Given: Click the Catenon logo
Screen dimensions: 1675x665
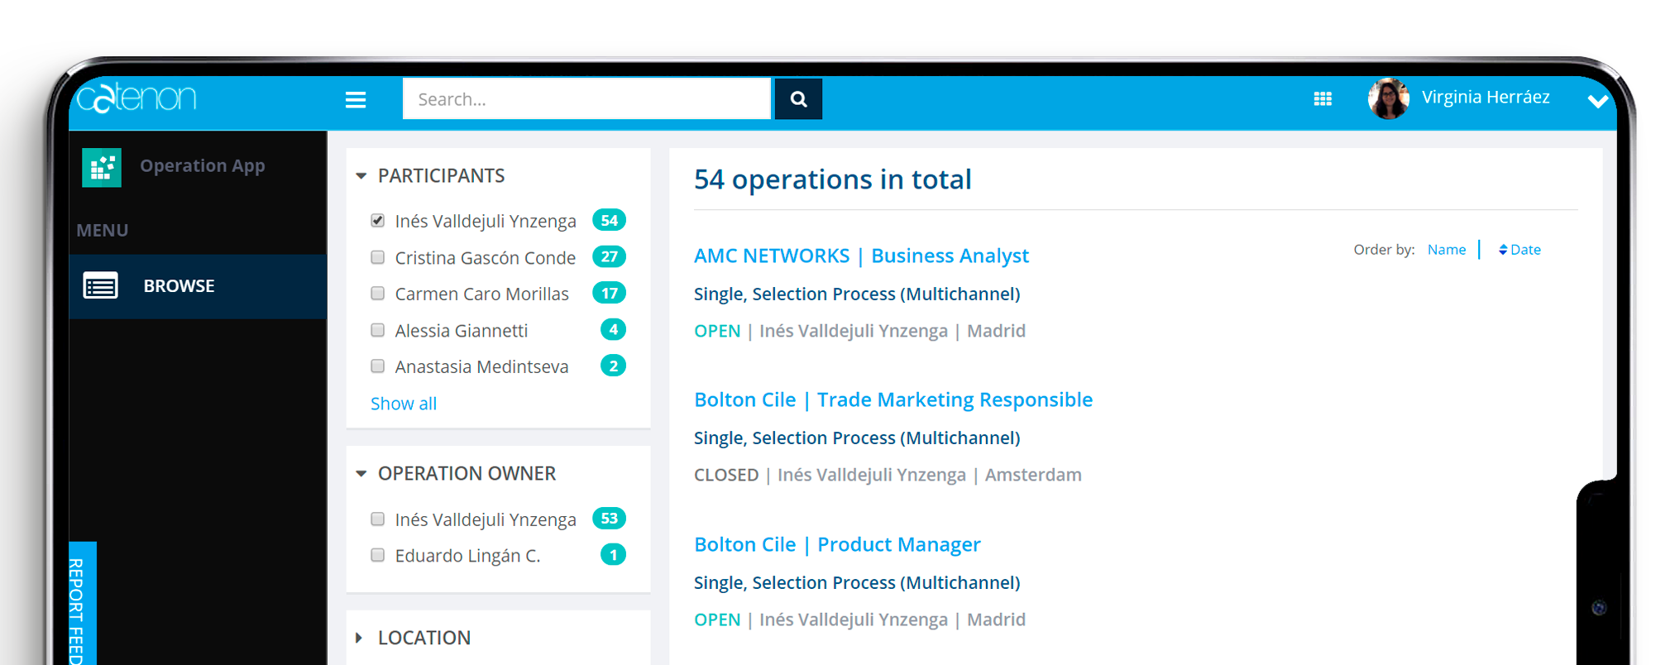Looking at the screenshot, I should coord(136,98).
